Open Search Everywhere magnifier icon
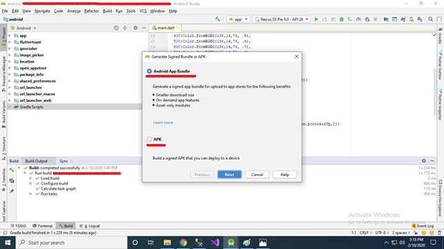Screen dimensions: 444x249 coord(430,19)
